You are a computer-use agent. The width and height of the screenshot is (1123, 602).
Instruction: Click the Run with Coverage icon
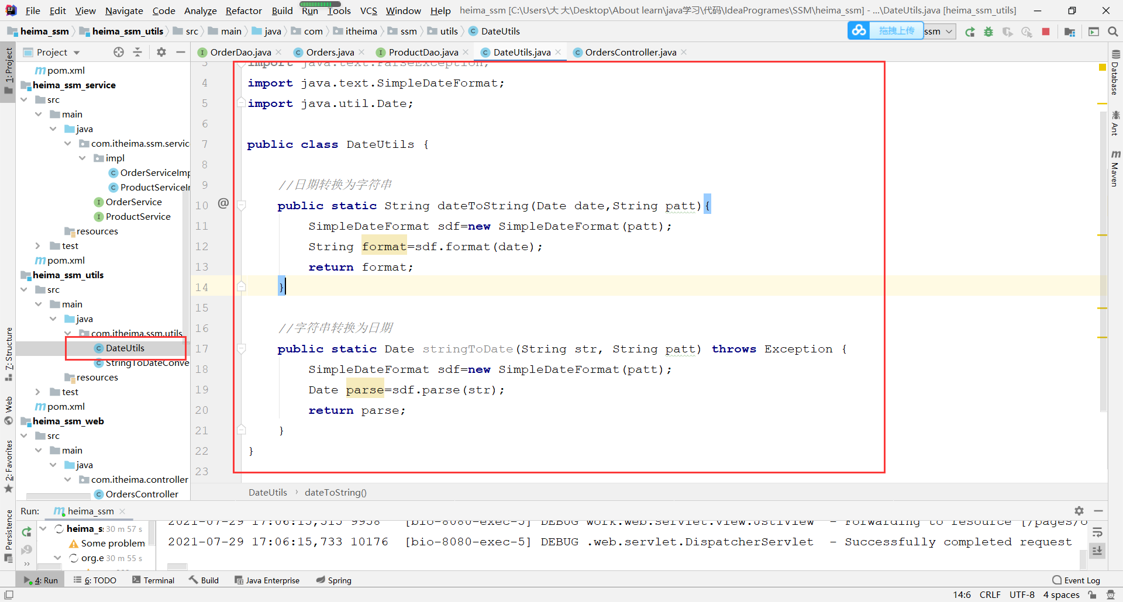click(x=1007, y=32)
